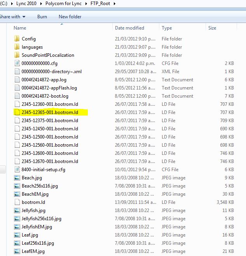Image resolution: width=246 pixels, height=256 pixels.
Task: Click the Jellyfish.jpg image icon
Action: [17, 210]
